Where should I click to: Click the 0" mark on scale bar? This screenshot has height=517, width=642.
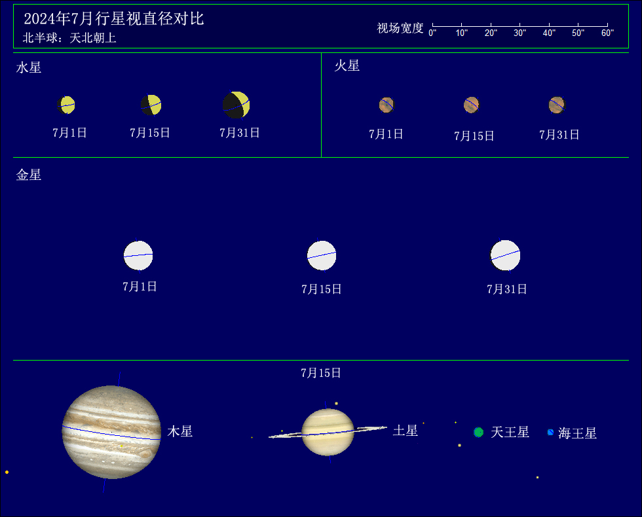pos(432,33)
